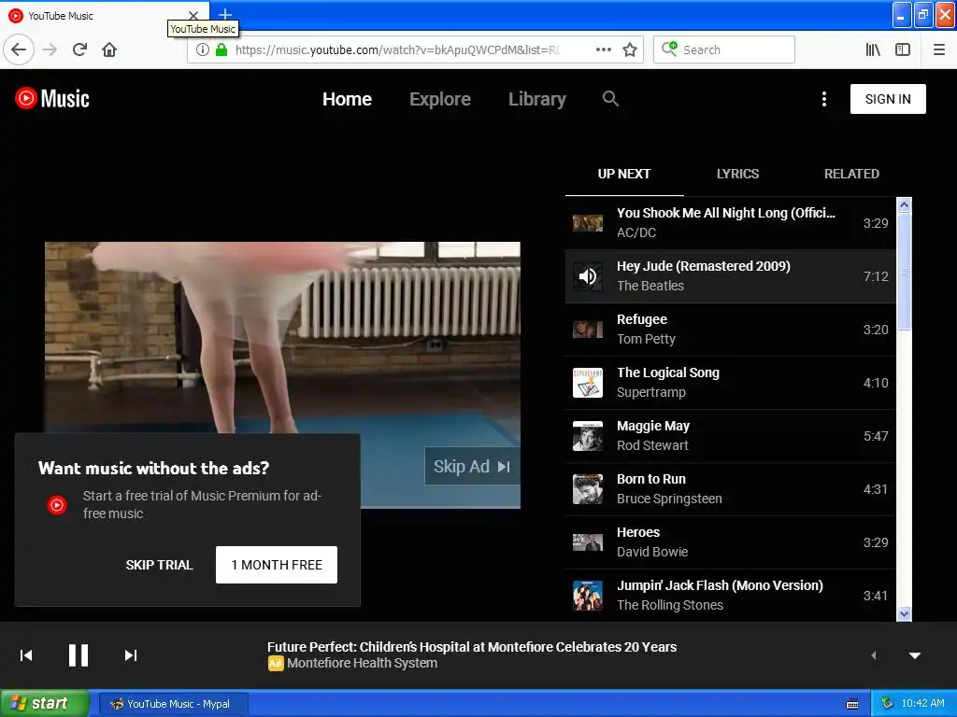Image resolution: width=957 pixels, height=717 pixels.
Task: Click SKIP TRIAL
Action: coord(159,565)
